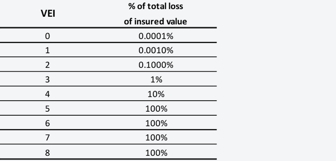Select the 10% loss cell
The width and height of the screenshot is (336, 161).
tap(156, 94)
